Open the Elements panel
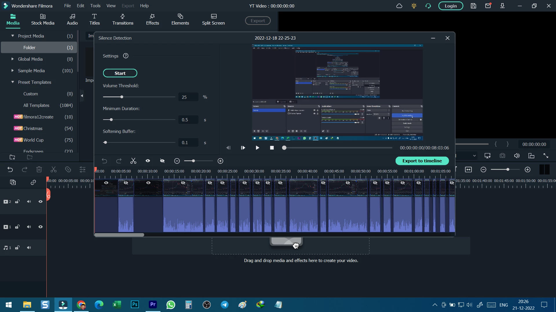The height and width of the screenshot is (312, 556). coord(180,19)
